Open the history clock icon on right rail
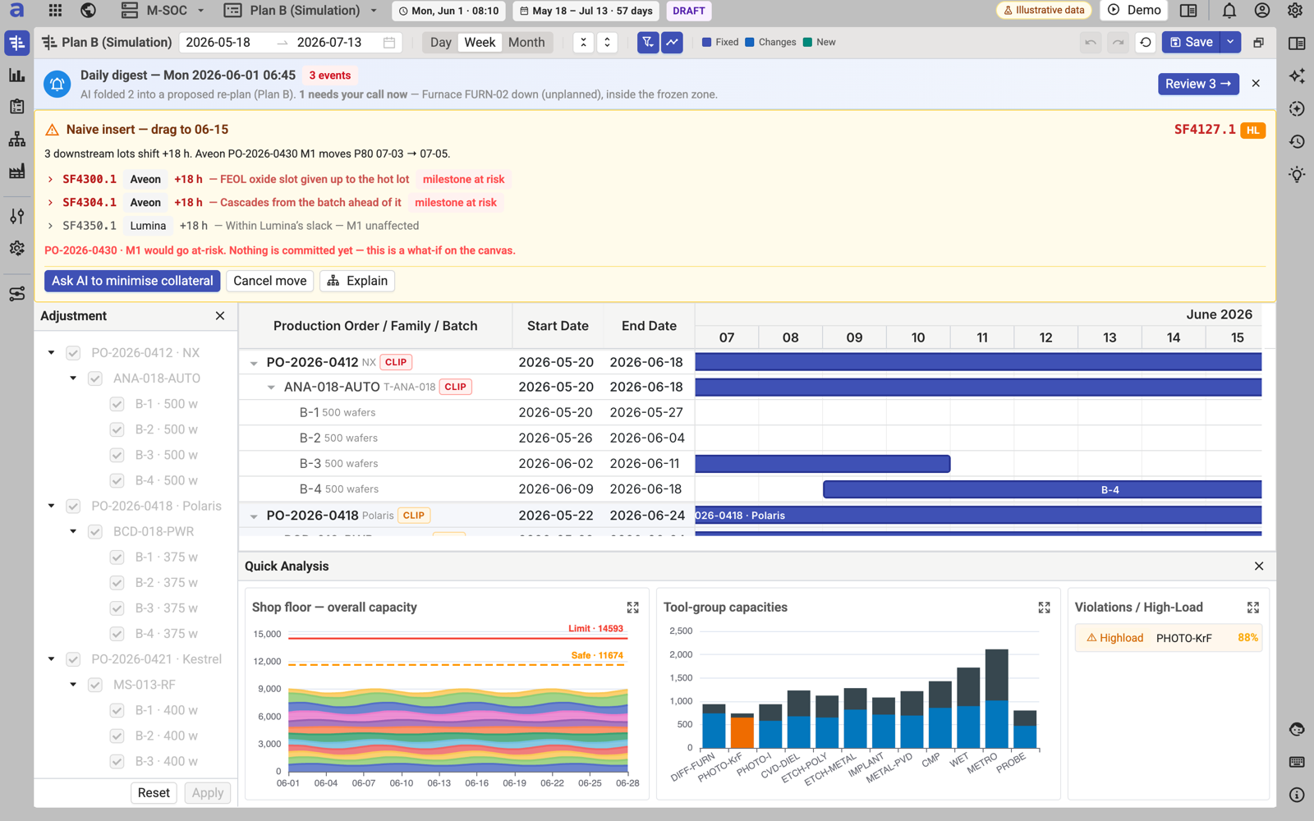 (1297, 141)
